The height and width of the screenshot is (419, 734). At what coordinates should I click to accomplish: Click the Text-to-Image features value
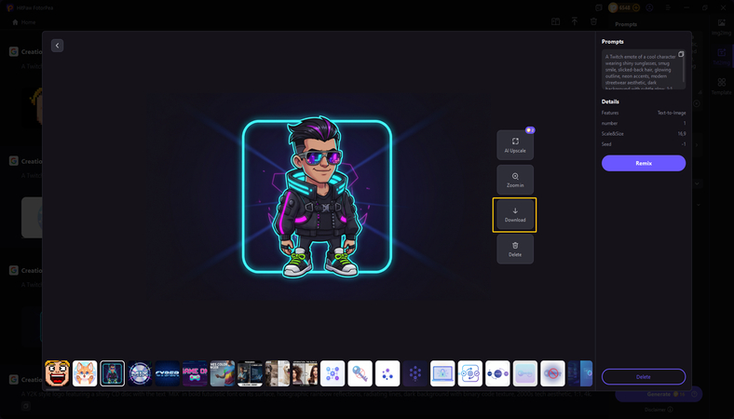[x=672, y=113]
